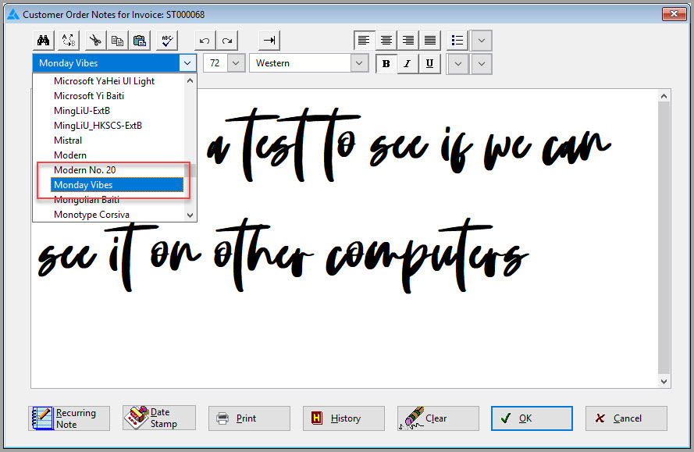The image size is (694, 452).
Task: Click the Undo arrow
Action: coord(205,41)
